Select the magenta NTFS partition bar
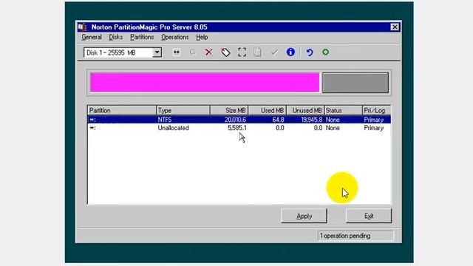473x266 pixels. pos(205,82)
